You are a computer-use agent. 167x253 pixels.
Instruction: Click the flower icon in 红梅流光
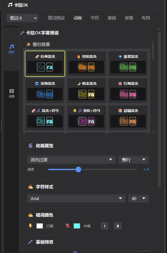[120, 83]
